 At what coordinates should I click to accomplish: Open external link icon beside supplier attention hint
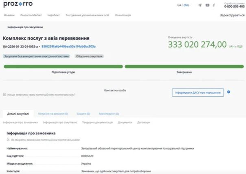tap(4, 94)
